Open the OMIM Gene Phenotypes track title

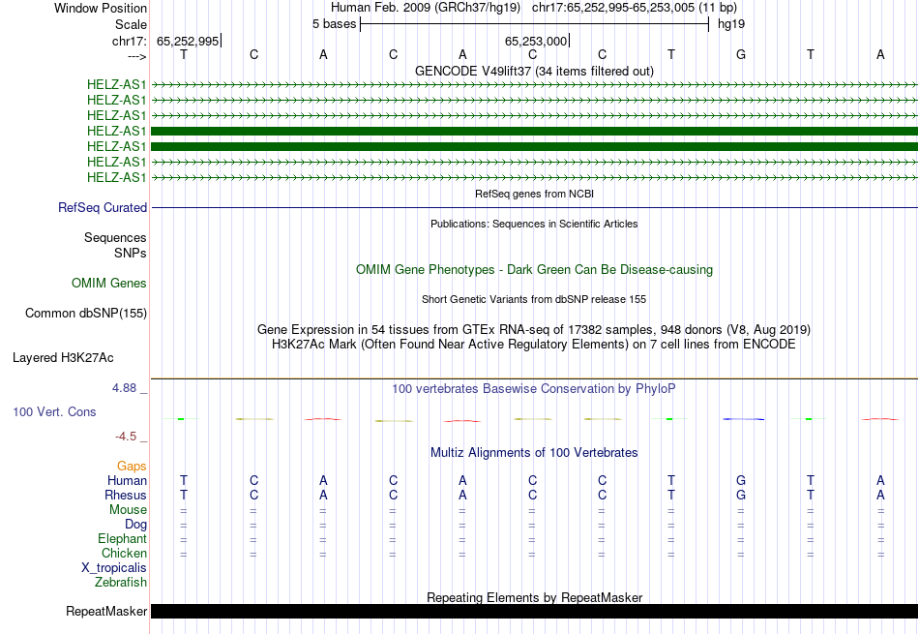(x=534, y=270)
